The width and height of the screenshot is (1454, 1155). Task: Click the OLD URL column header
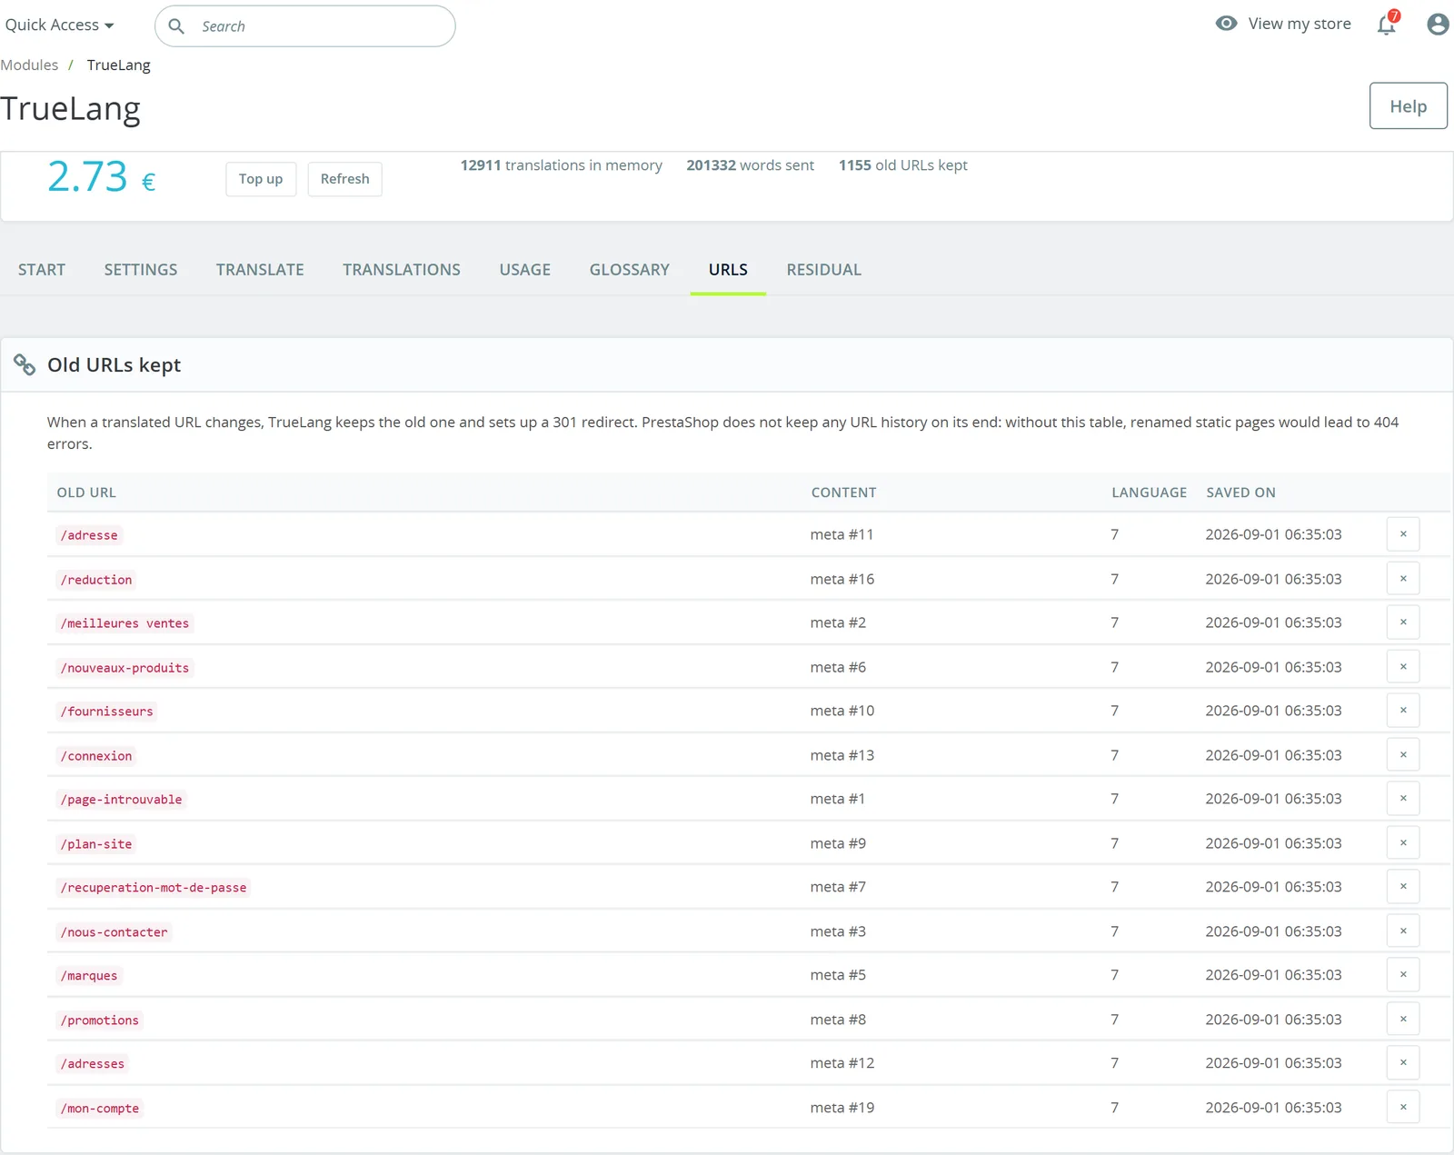[x=86, y=493]
